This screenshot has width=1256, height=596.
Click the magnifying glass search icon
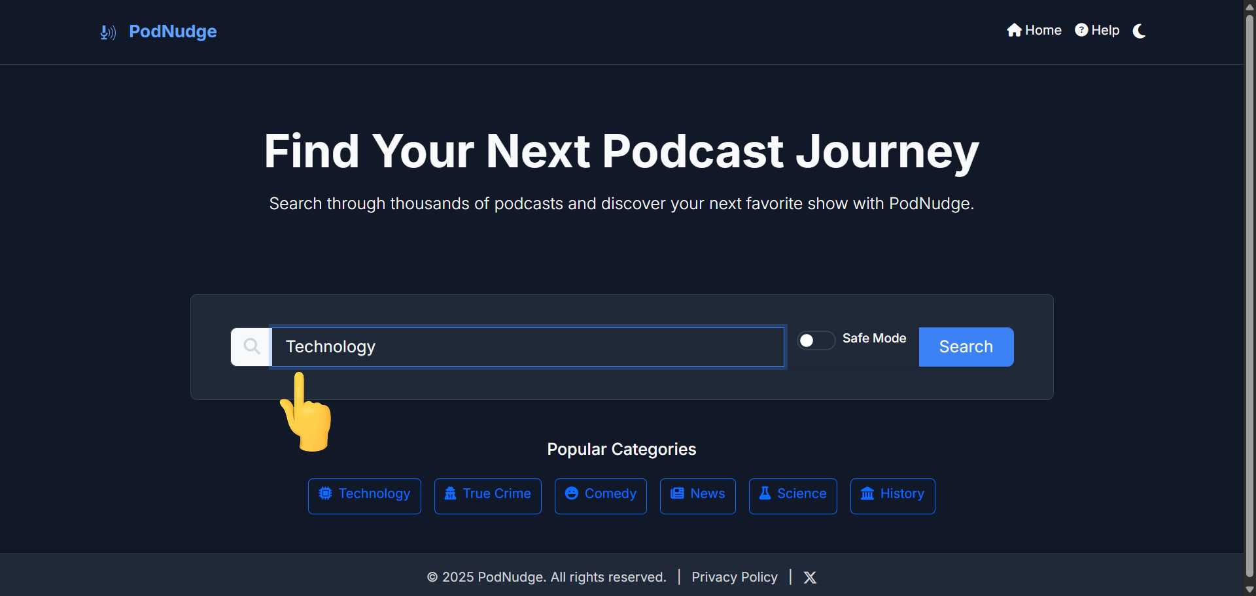[251, 346]
